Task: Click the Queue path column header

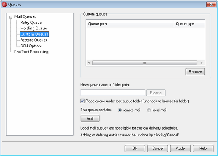Action: click(x=130, y=24)
